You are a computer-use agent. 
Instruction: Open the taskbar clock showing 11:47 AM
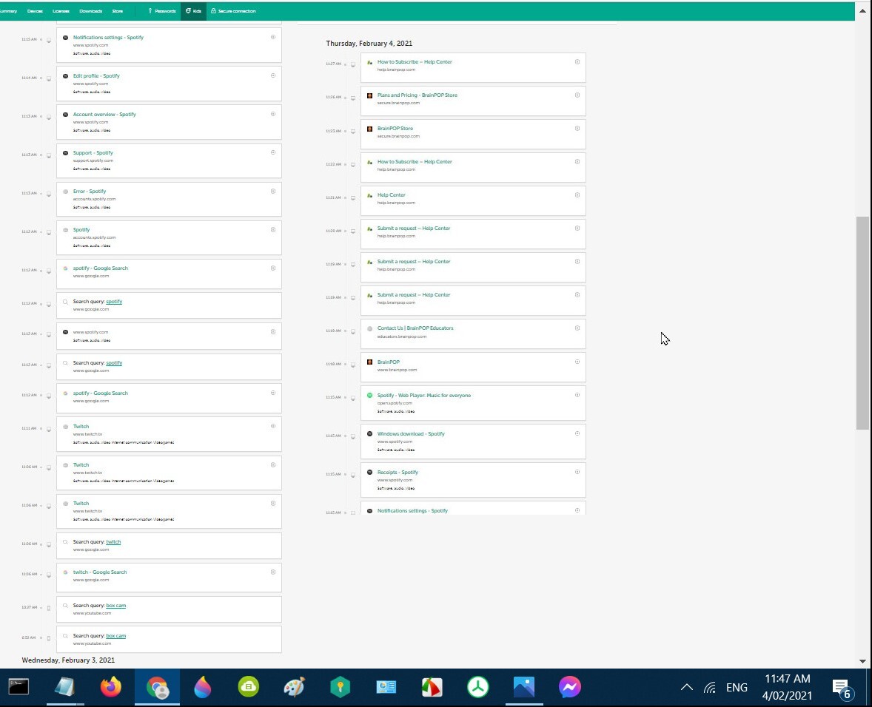[787, 687]
